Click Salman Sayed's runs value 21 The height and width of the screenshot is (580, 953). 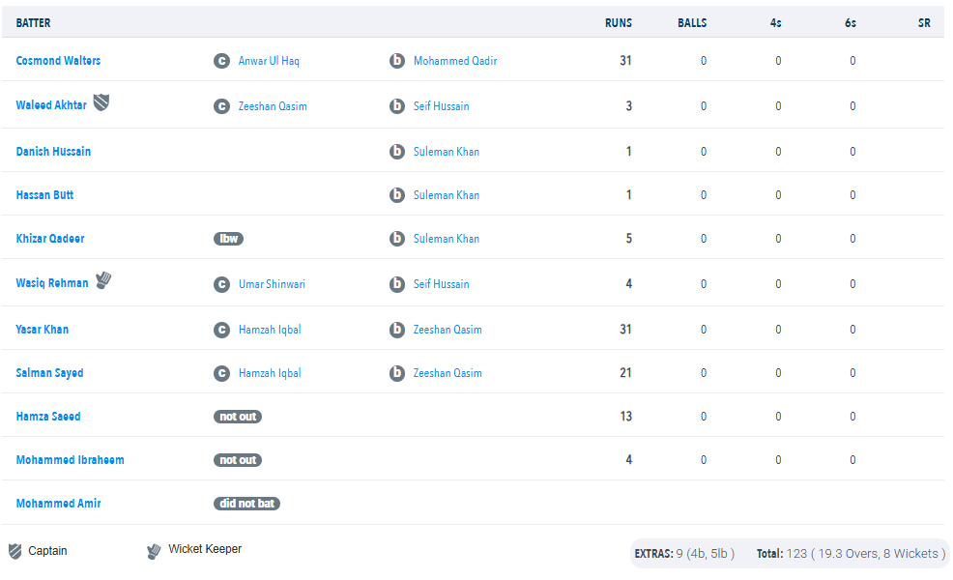click(x=625, y=373)
